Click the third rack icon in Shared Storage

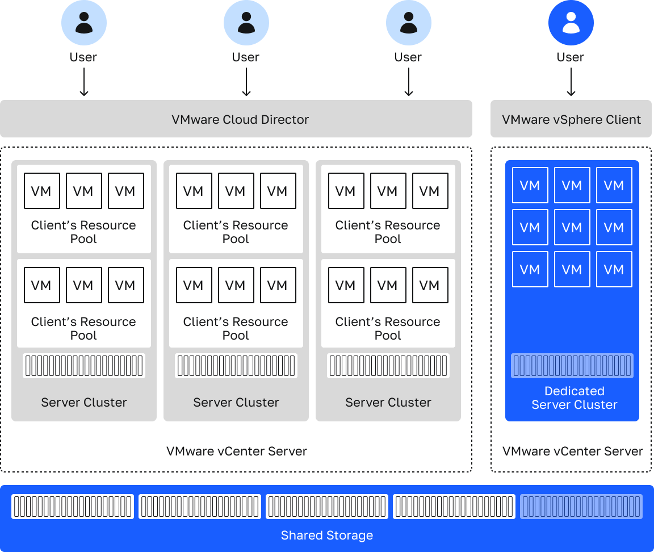coord(327,507)
